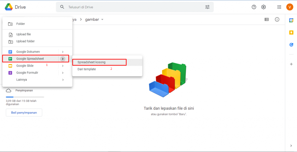The height and width of the screenshot is (152, 297).
Task: Click the cloud Penyimpanan icon
Action: tap(8, 91)
